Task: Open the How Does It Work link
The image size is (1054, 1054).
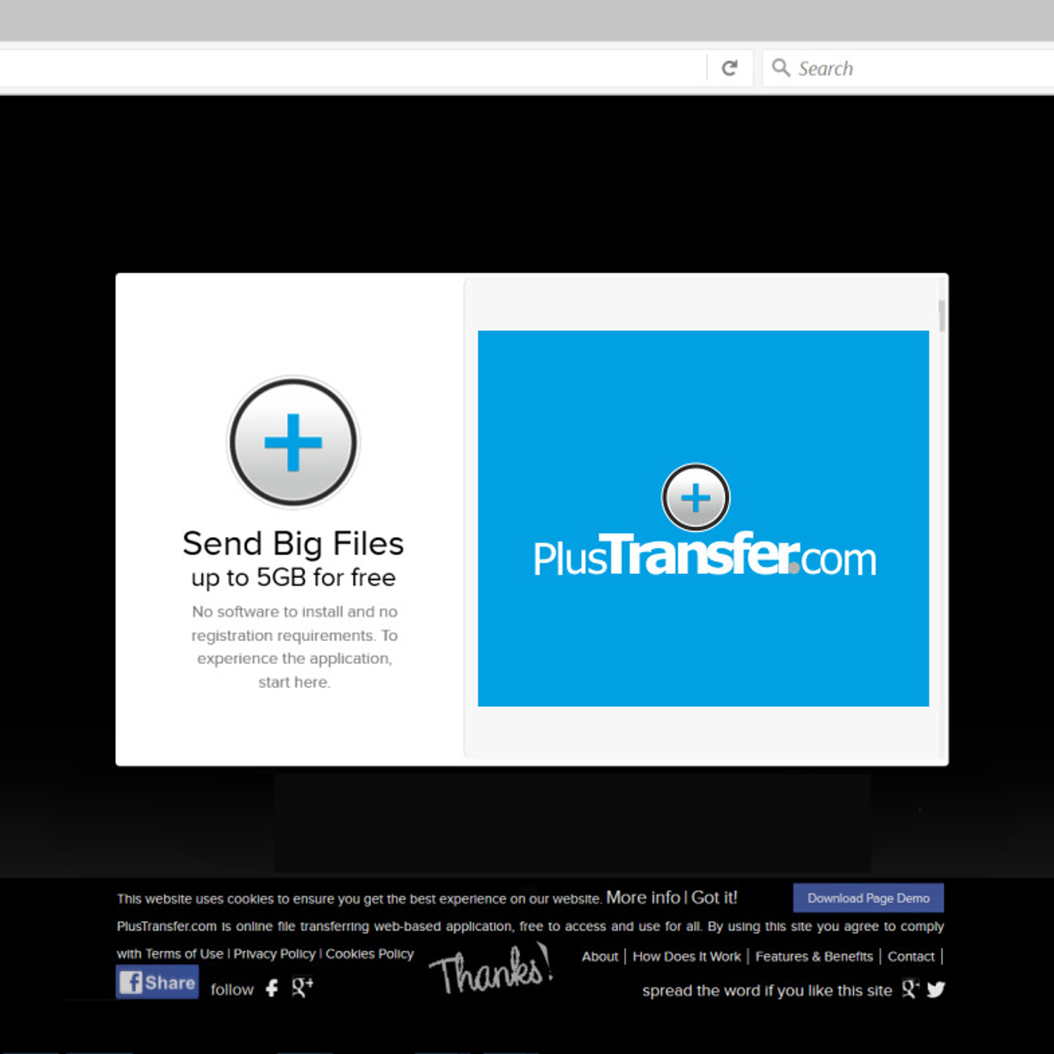Action: tap(686, 957)
